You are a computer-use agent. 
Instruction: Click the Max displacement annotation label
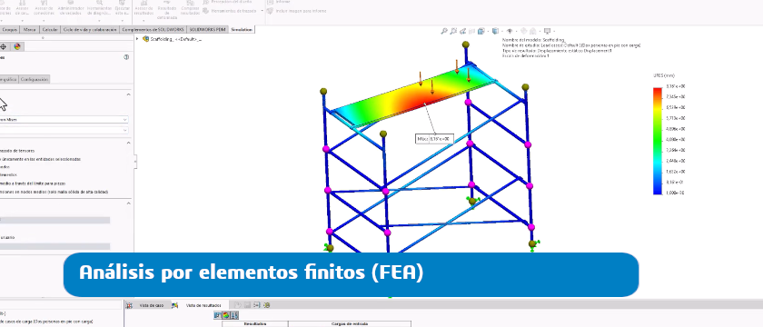coord(434,139)
